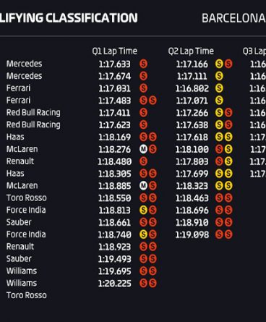The width and height of the screenshot is (266, 322).
Task: Click the yellow tyre icon beside 1:17.111
Action: 219,76
